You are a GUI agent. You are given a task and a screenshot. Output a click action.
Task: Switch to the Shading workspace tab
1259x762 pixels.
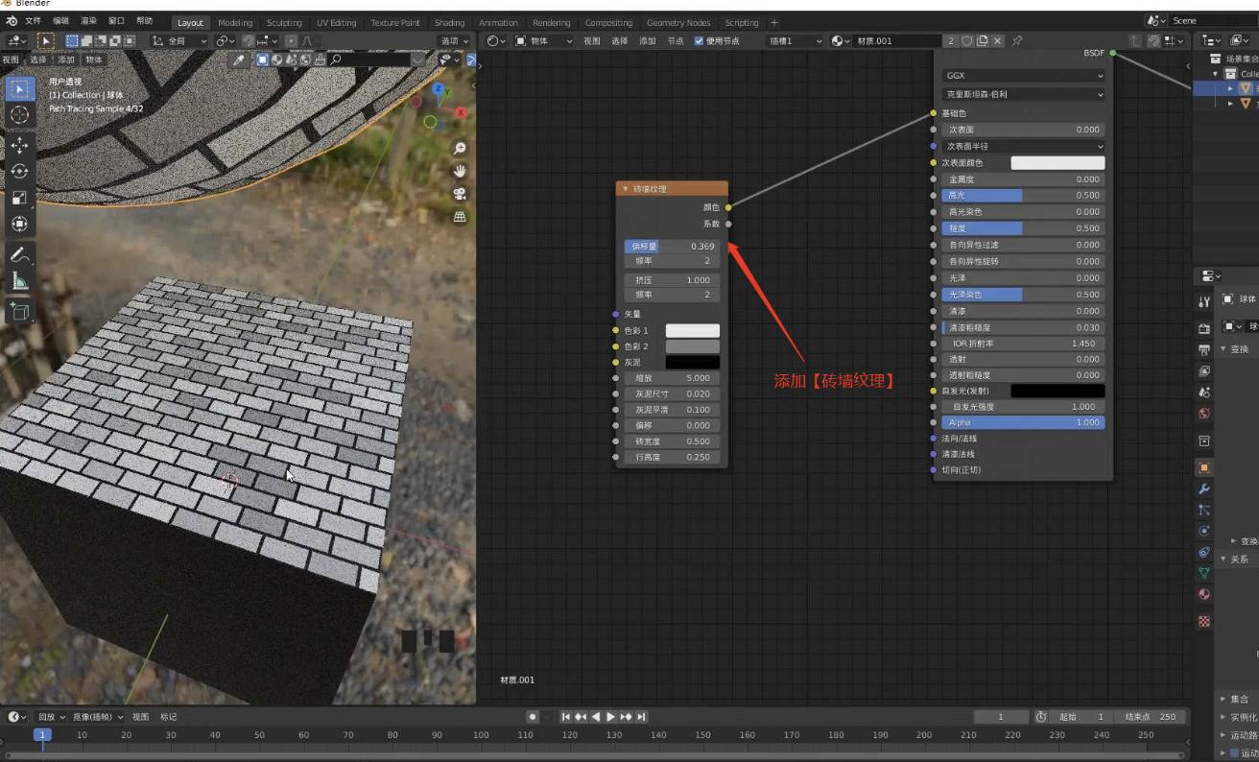point(449,23)
